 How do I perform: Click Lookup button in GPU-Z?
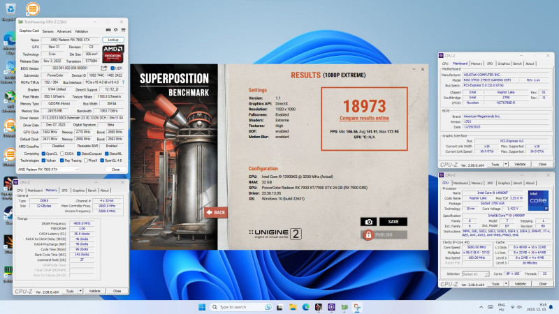tap(113, 40)
